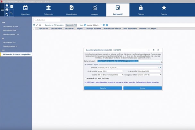
Task: Click the pencil edit icon next to Exercice
Action: click(x=160, y=68)
